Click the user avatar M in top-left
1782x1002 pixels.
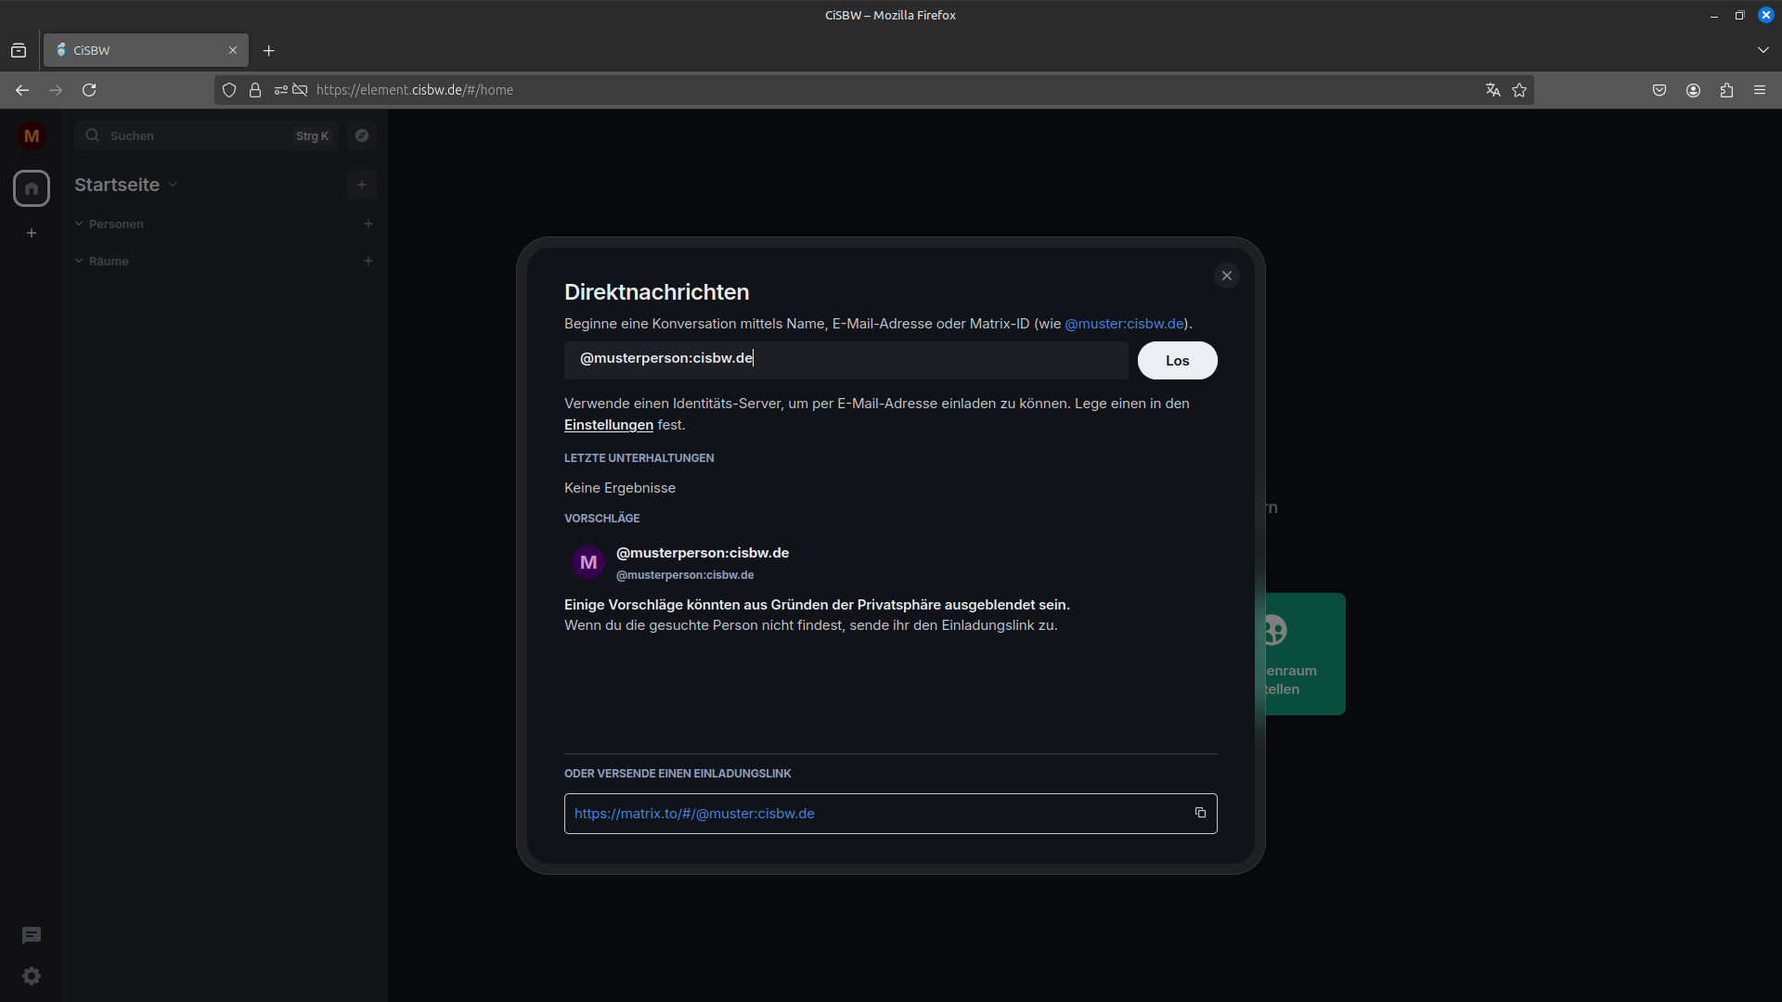[x=32, y=135]
